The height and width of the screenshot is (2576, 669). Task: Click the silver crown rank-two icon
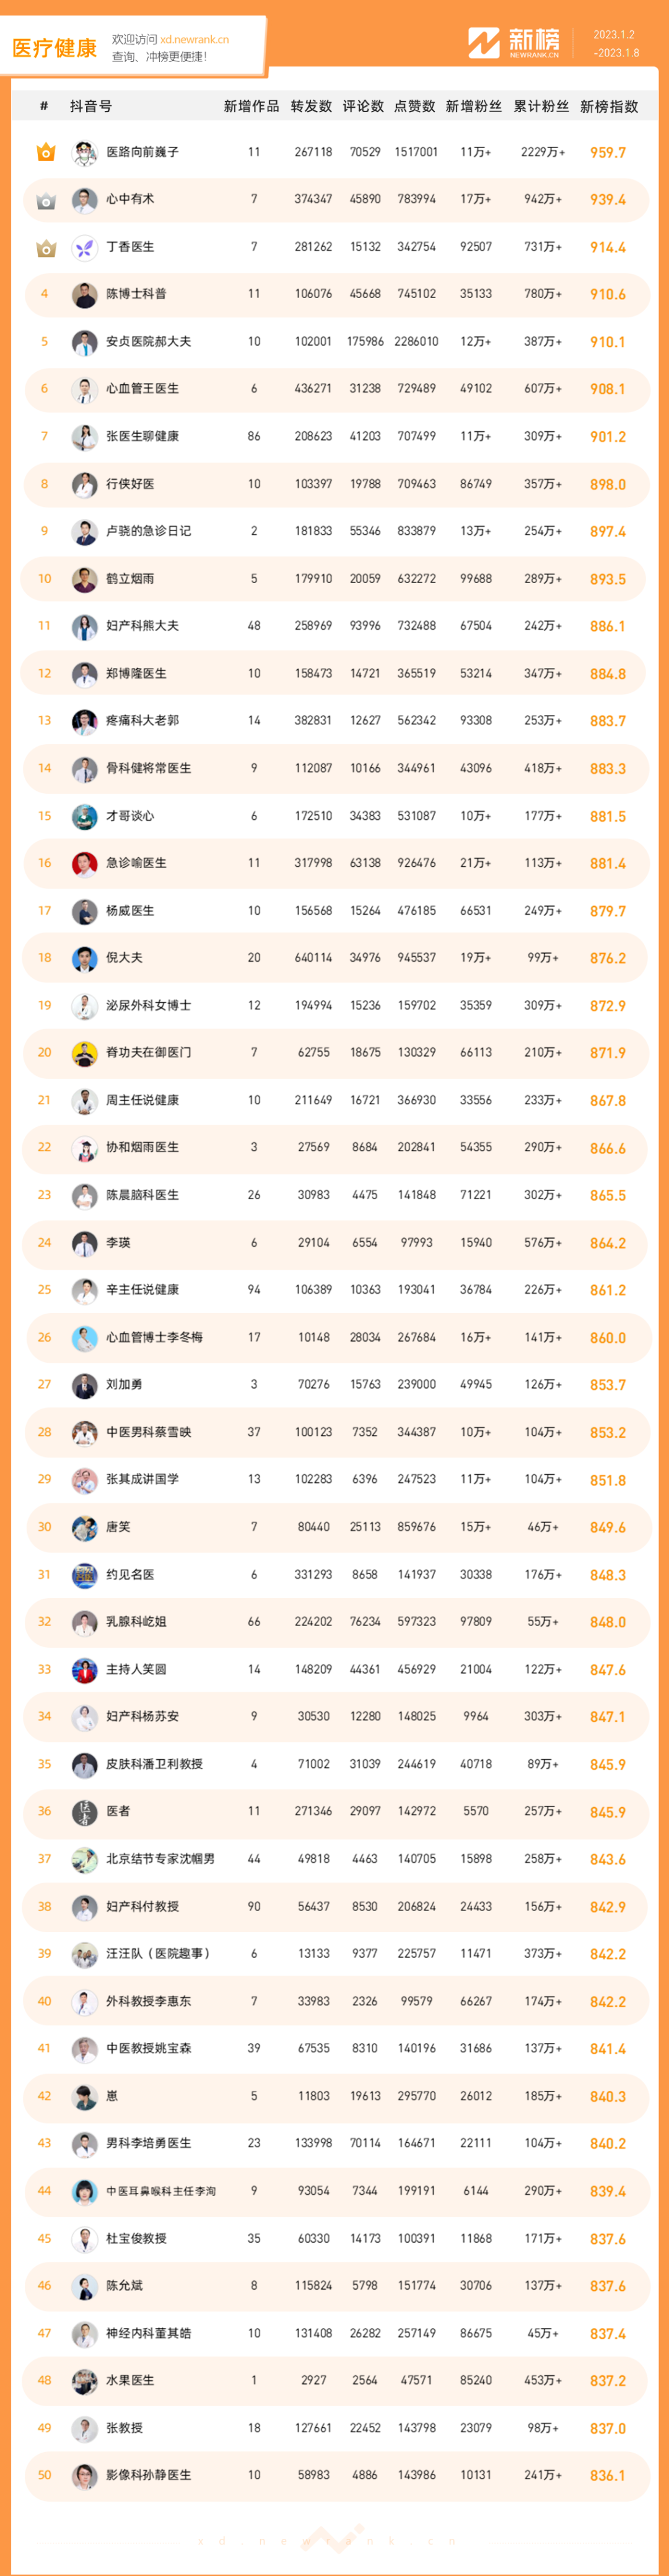45,200
